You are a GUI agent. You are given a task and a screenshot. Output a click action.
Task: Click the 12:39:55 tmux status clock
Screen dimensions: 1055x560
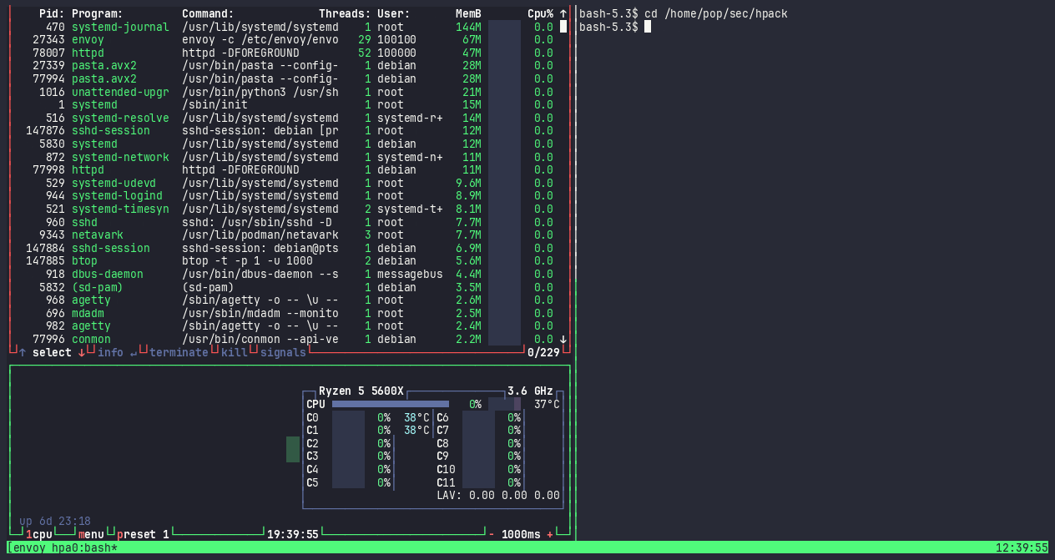(x=1022, y=547)
